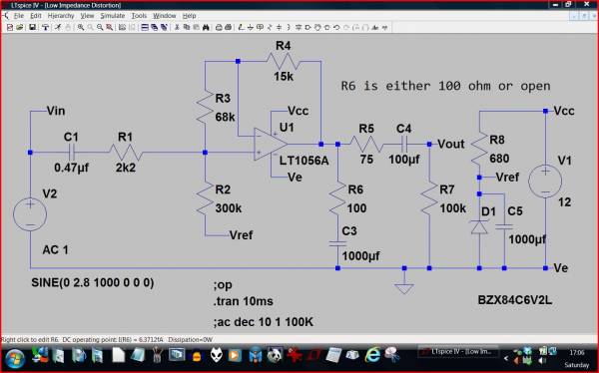Viewport: 599px width, 373px height.
Task: Select the Move hand tool
Action: (317, 28)
